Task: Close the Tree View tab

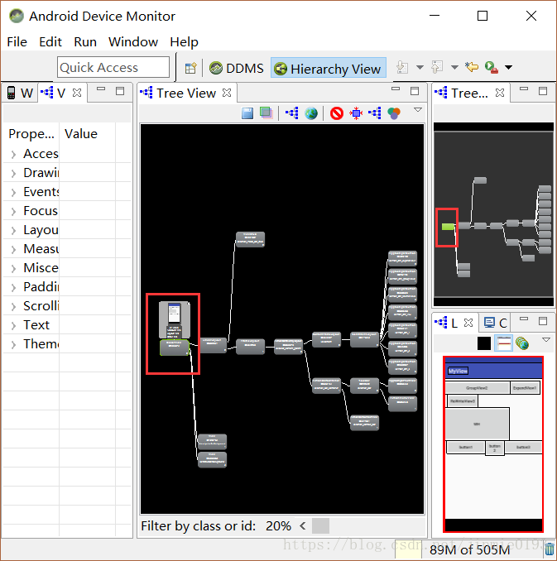Action: click(x=227, y=93)
